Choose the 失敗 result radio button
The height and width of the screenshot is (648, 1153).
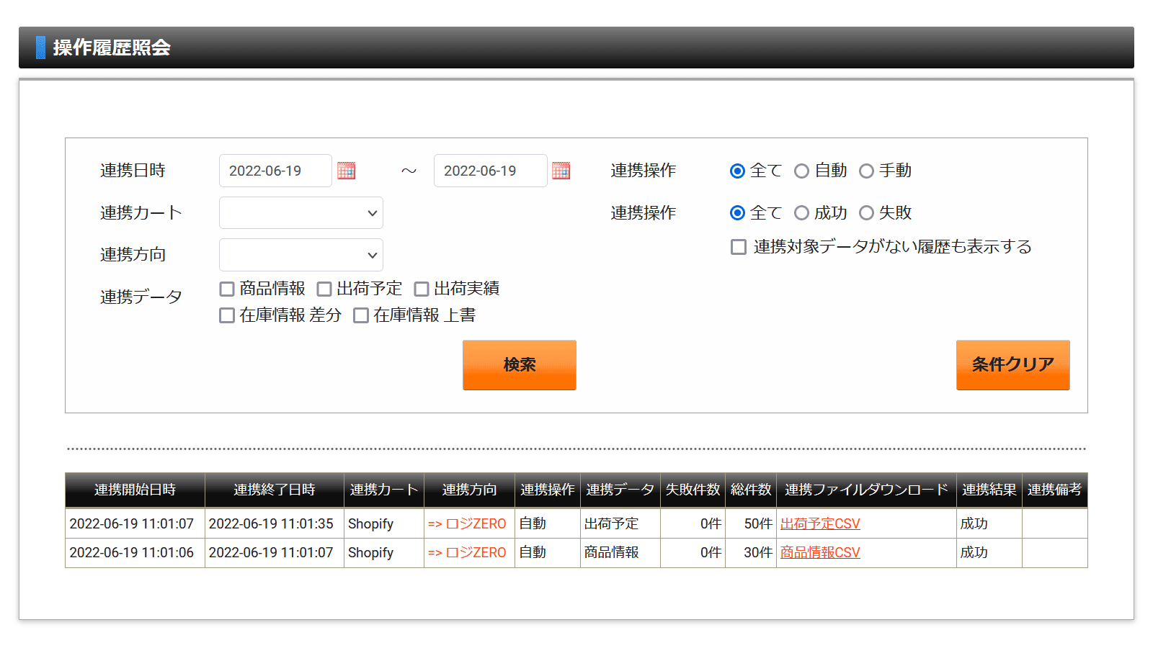(x=866, y=213)
